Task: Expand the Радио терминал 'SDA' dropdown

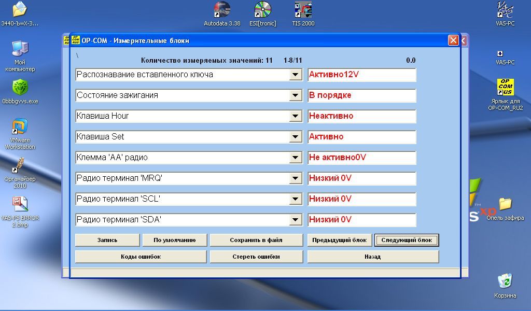Action: coord(295,220)
